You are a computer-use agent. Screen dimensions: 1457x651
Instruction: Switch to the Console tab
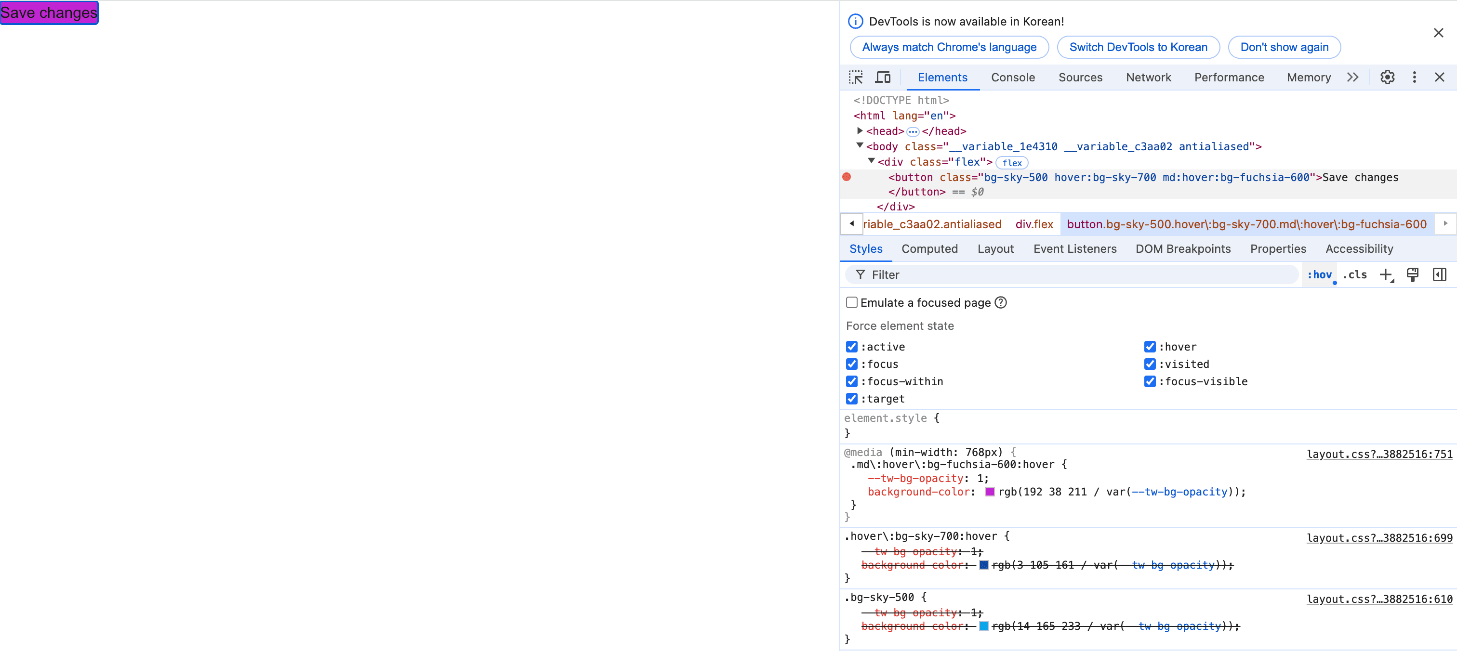tap(1012, 78)
